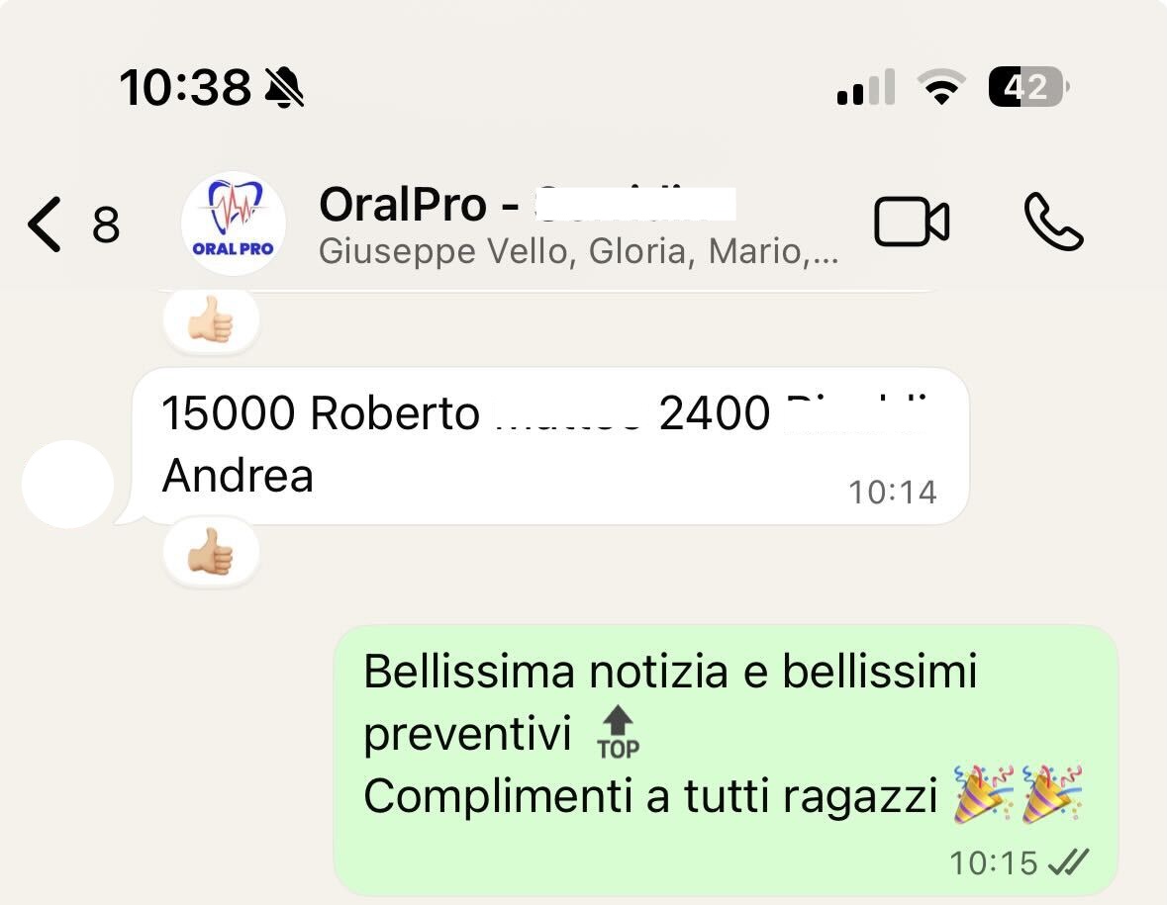Screen dimensions: 1167x905
Task: Open the OralPro group profile picture
Action: [233, 224]
